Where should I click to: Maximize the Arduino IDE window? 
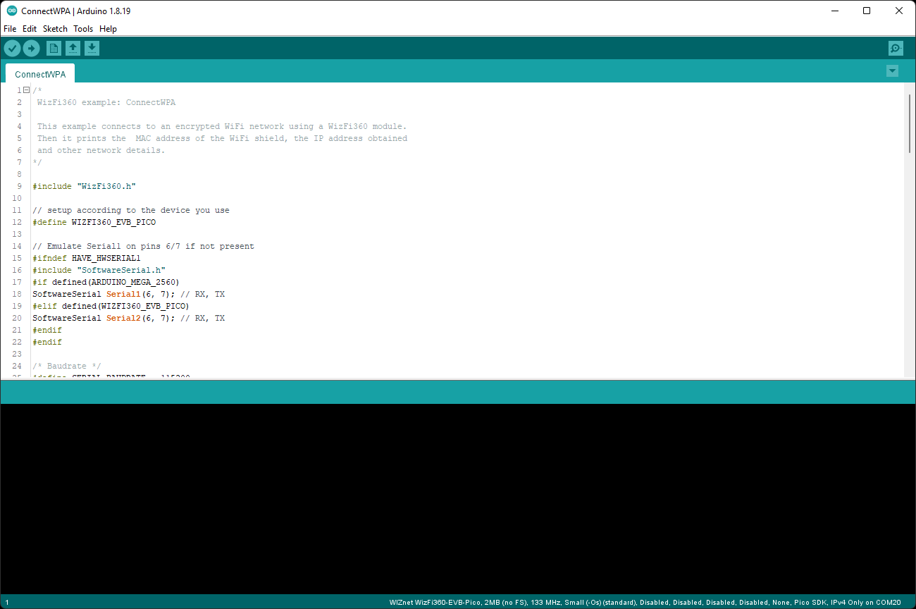(867, 11)
